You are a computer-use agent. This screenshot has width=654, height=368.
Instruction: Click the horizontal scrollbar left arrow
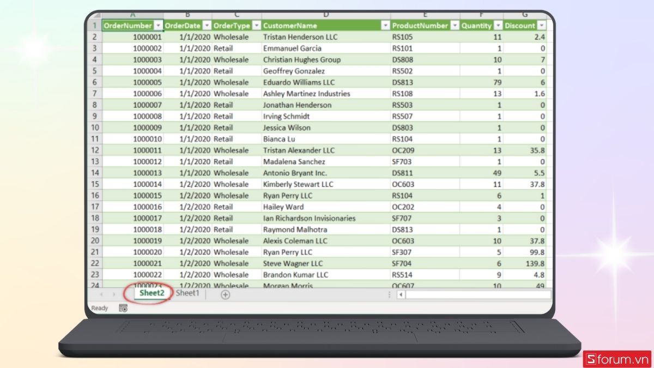click(401, 294)
